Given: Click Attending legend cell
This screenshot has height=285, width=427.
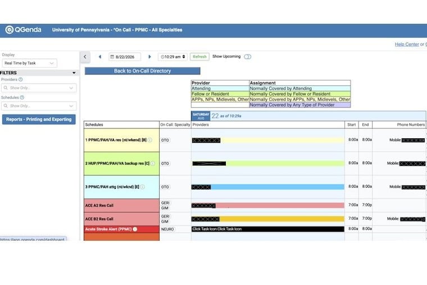Looking at the screenshot, I should tap(220, 89).
